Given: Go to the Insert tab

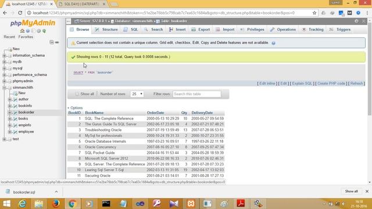Looking at the screenshot, I should pyautogui.click(x=177, y=30).
